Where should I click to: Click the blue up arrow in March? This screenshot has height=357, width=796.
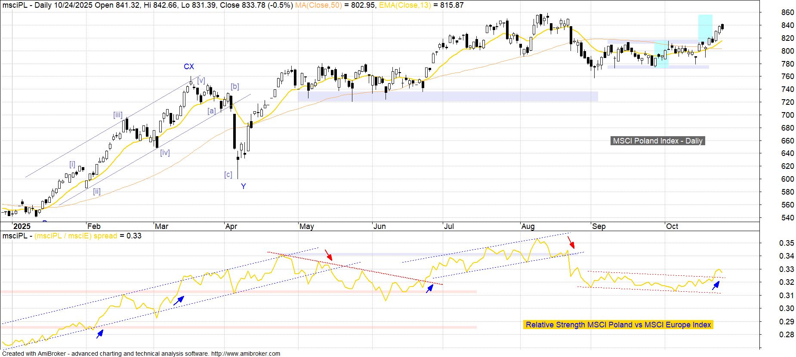(179, 300)
